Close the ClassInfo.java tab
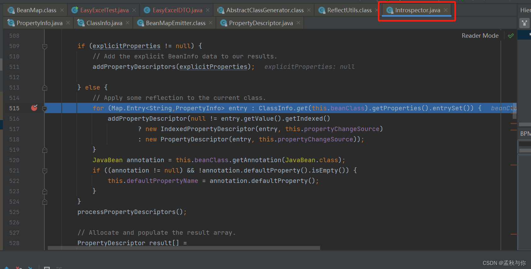531x269 pixels. (x=127, y=23)
